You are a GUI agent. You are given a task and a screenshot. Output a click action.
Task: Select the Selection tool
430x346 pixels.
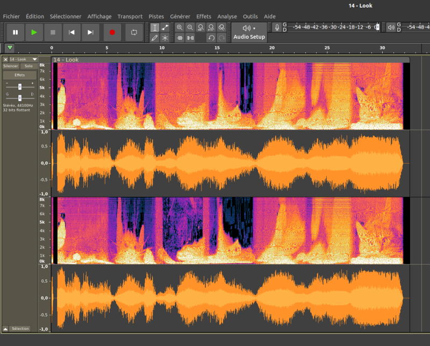(x=155, y=27)
